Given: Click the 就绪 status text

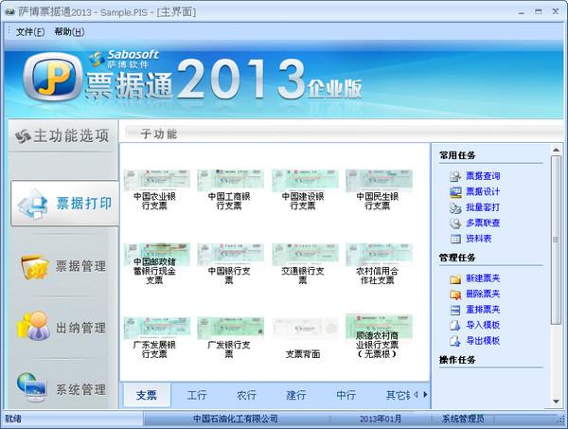Looking at the screenshot, I should coord(13,420).
